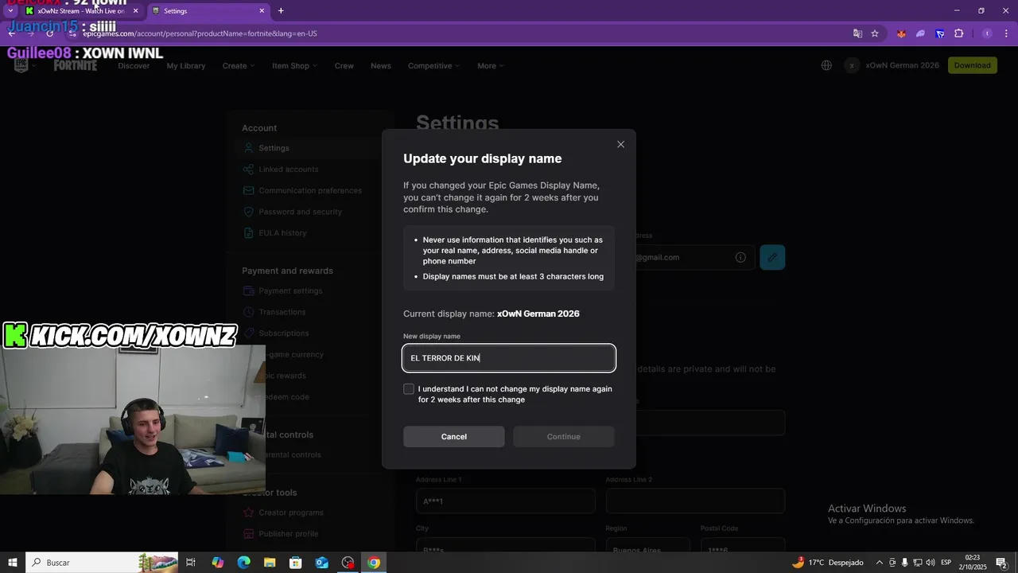This screenshot has width=1018, height=573.
Task: Open the blue cursor extension icon
Action: click(939, 33)
